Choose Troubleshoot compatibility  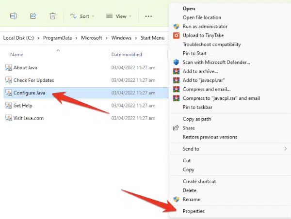[x=212, y=45]
